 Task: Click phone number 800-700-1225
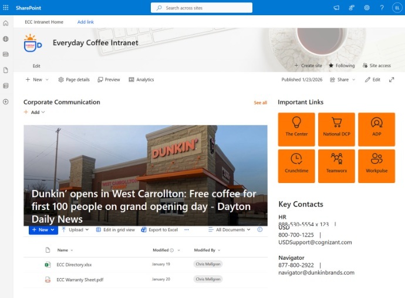pyautogui.click(x=296, y=235)
